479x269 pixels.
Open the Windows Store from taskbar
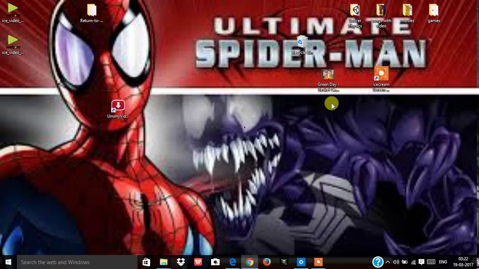[x=146, y=262]
